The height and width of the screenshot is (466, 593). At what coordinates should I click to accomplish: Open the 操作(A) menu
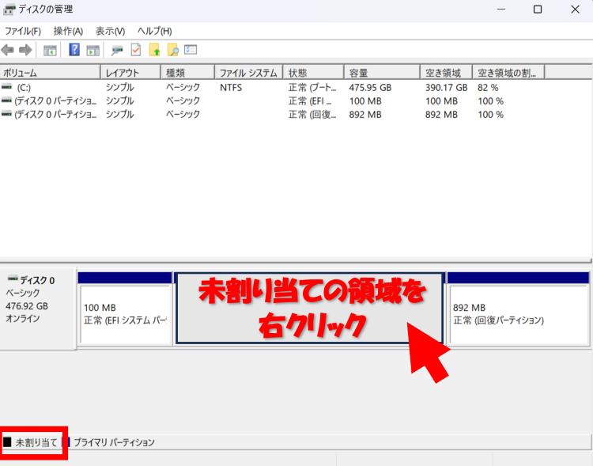click(68, 31)
